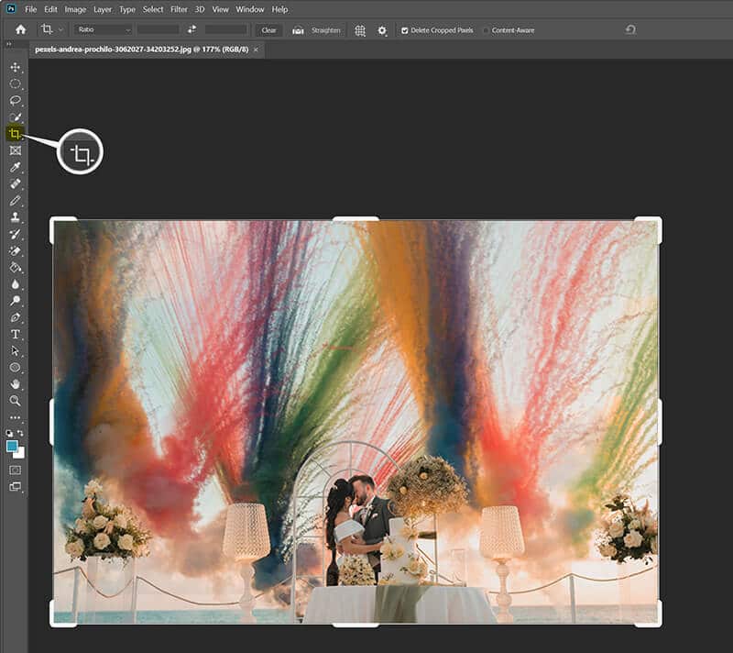Click the foreground color swatch
Screen dimensions: 733x653
point(11,445)
